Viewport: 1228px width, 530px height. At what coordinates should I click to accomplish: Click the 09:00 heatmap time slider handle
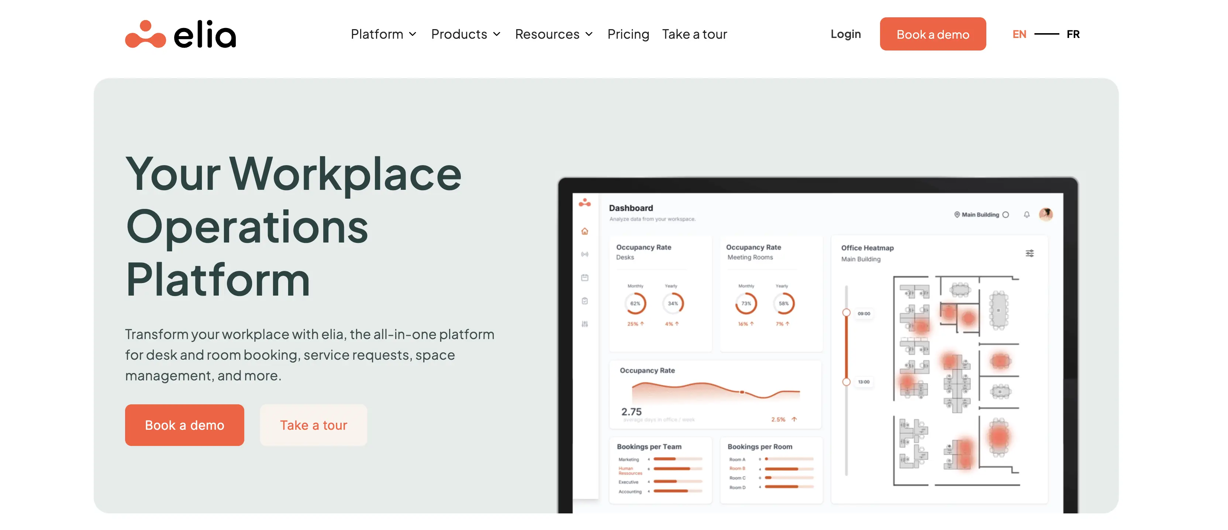point(846,313)
